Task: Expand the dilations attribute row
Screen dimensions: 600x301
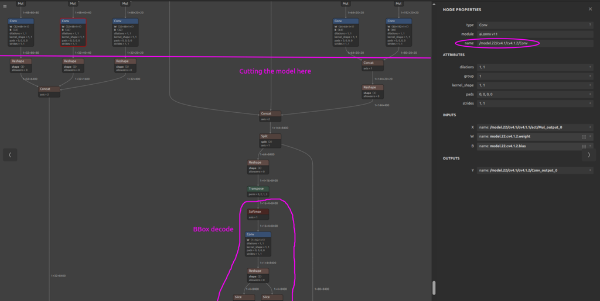Action: click(589, 67)
